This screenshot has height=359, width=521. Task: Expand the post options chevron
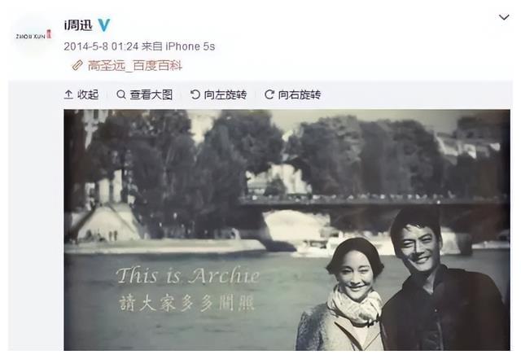(x=504, y=17)
